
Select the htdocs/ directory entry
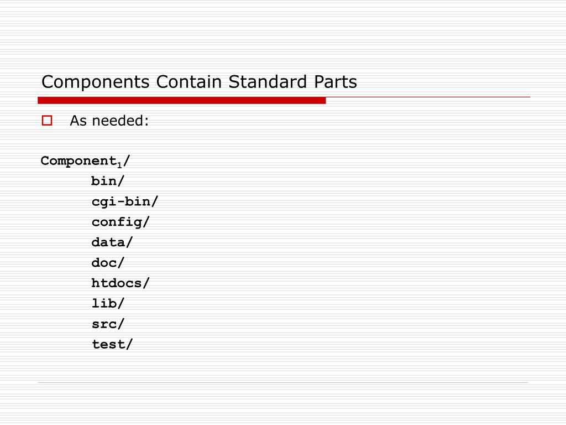[x=120, y=283]
